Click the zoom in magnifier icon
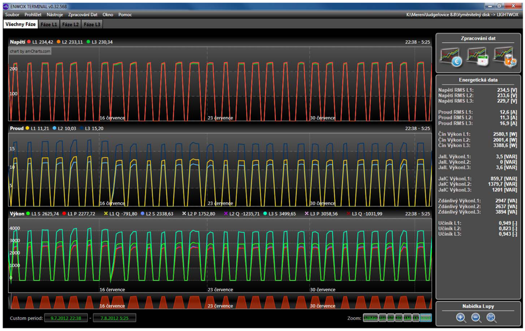Screen dimensions: 525x331 461,318
